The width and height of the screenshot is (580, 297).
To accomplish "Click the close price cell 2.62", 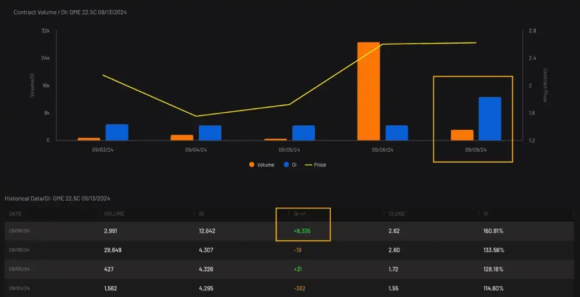I will coord(394,231).
